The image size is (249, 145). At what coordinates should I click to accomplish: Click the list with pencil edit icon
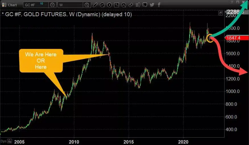coord(138,5)
